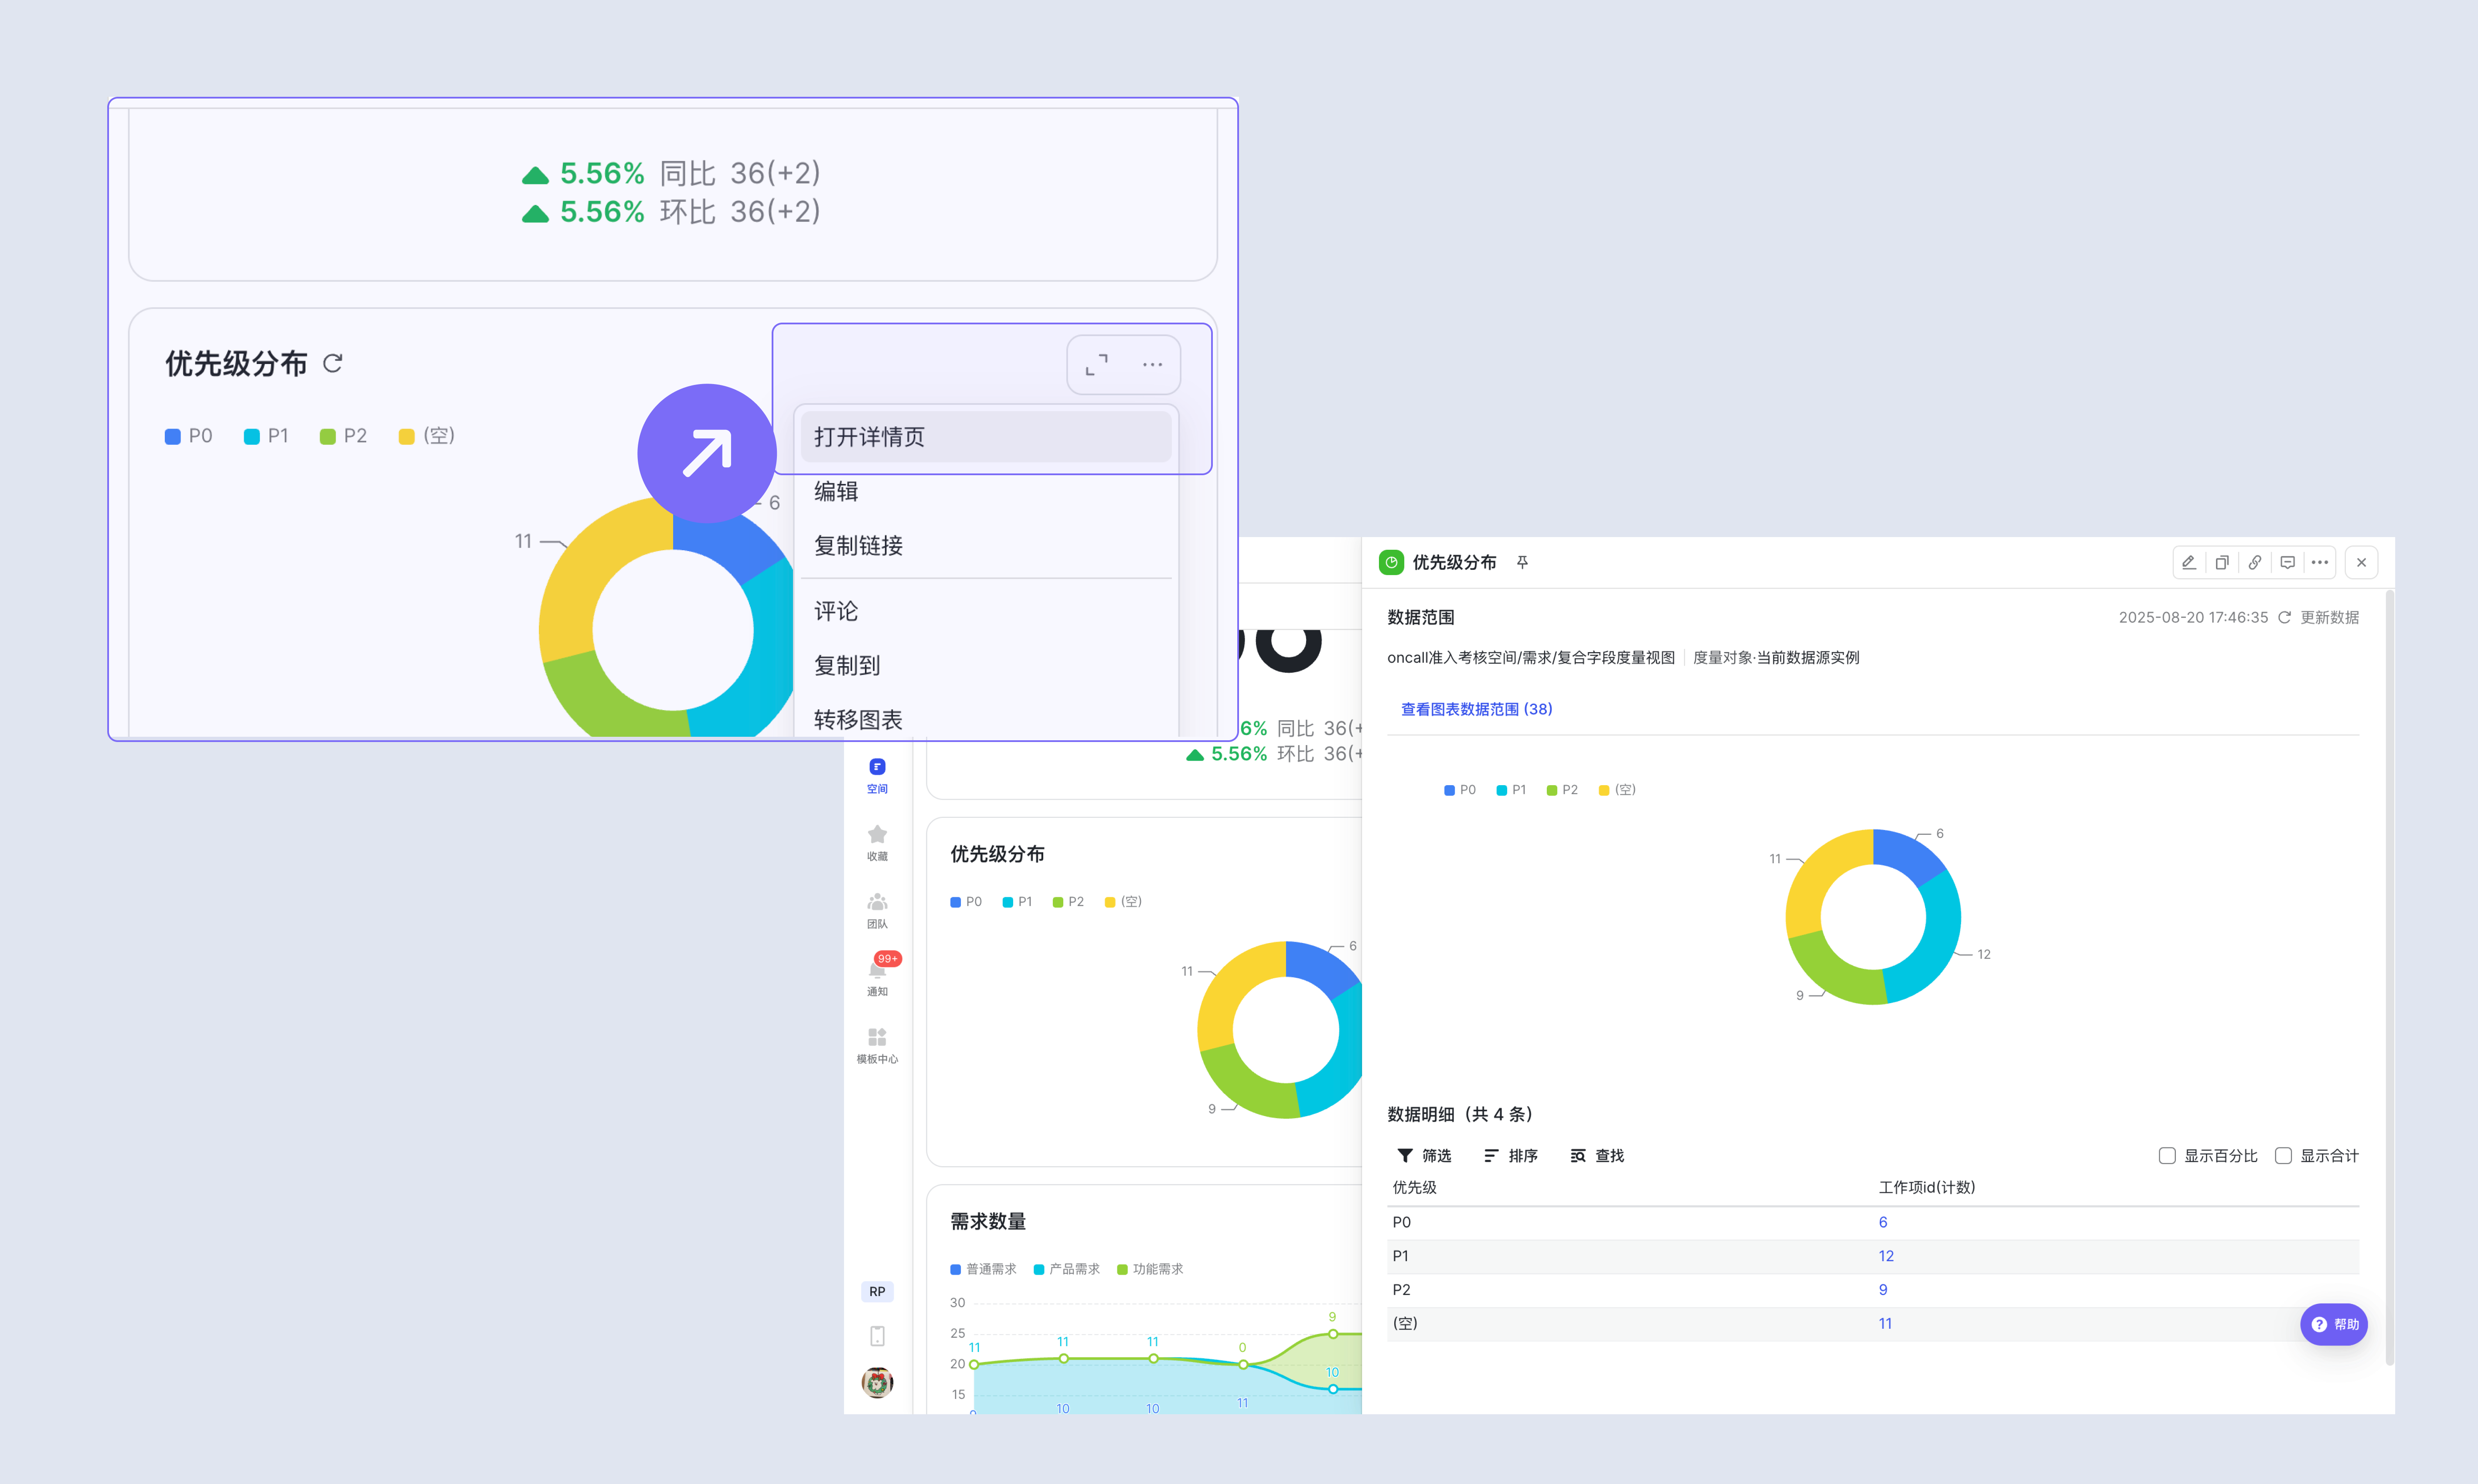Toggle the 普通需求 legend in the 需求数量 chart

983,1269
